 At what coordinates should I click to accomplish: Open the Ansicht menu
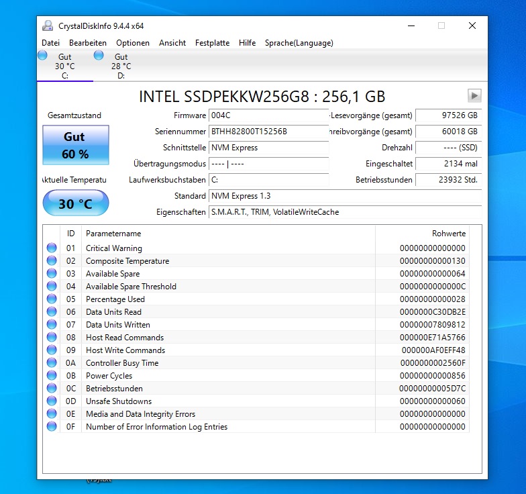click(172, 43)
